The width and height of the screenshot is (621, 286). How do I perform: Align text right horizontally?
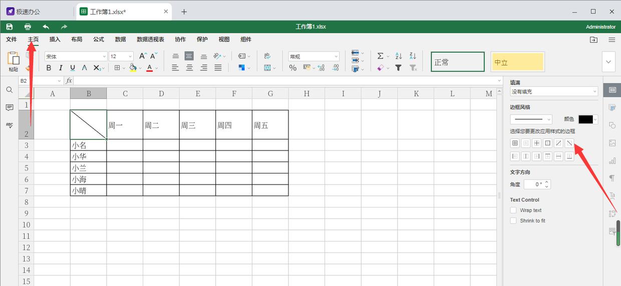(x=204, y=68)
